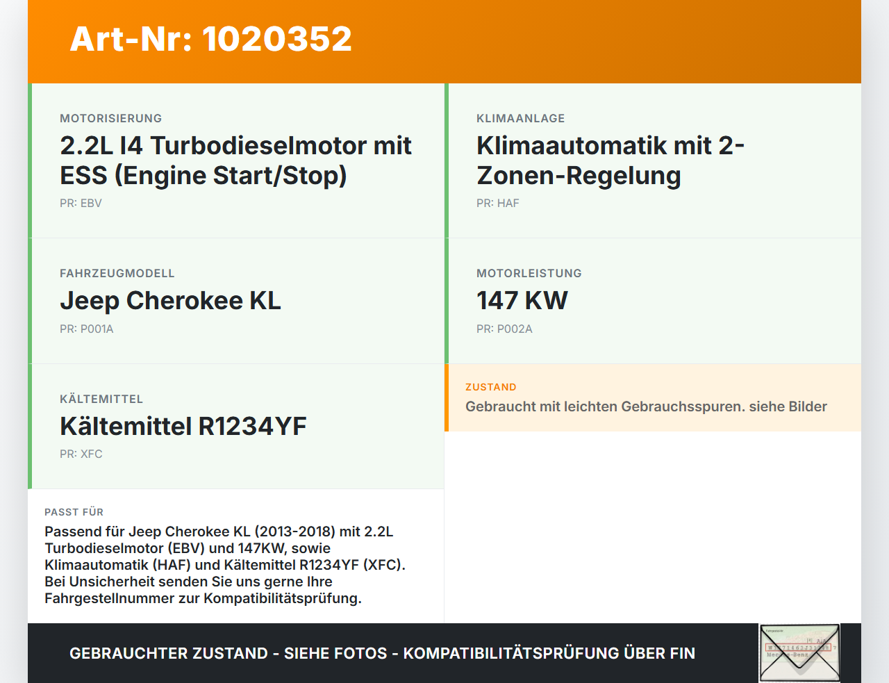Click the 'MOTORLEISTUNG' label

point(529,273)
